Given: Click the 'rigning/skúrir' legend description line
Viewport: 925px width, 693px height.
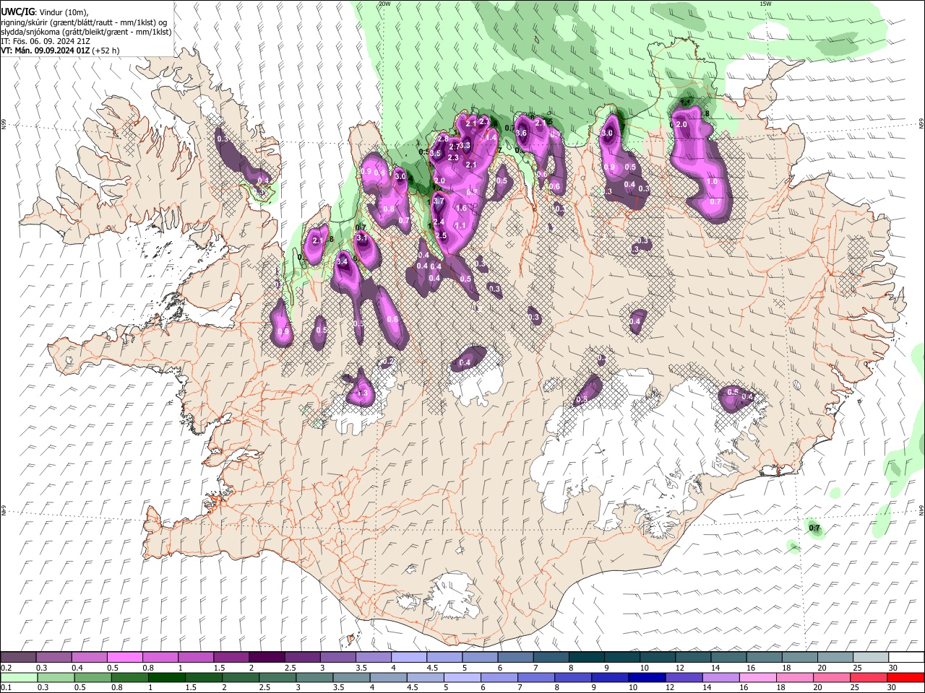Looking at the screenshot, I should click(x=84, y=22).
